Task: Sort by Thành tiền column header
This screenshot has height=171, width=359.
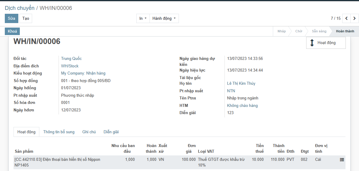Action: [279, 149]
